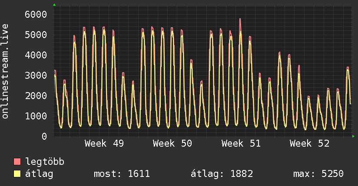358x186 pixels.
Task: Click the 0 y-axis tick label
Action: 43,136
